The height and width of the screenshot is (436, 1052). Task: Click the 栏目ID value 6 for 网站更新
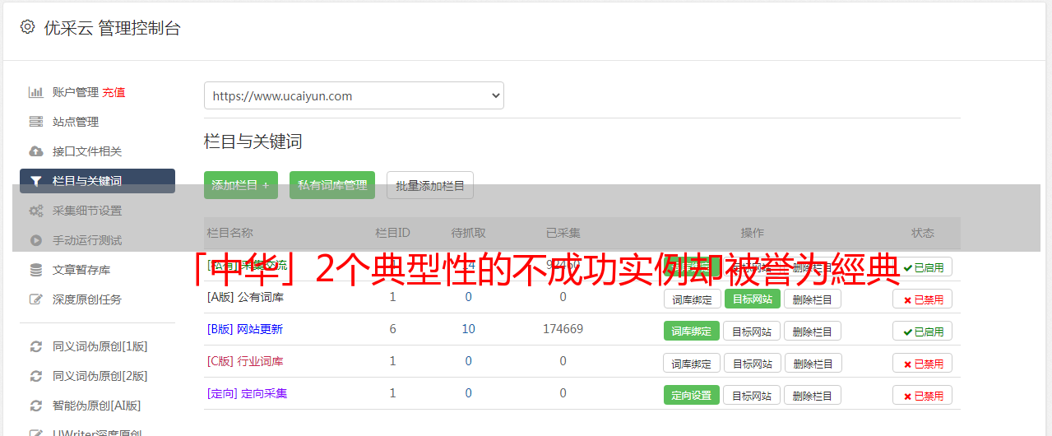[393, 329]
